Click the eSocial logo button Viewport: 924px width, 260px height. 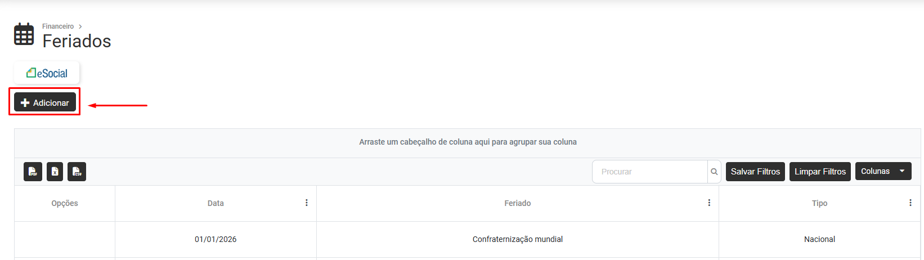click(47, 73)
